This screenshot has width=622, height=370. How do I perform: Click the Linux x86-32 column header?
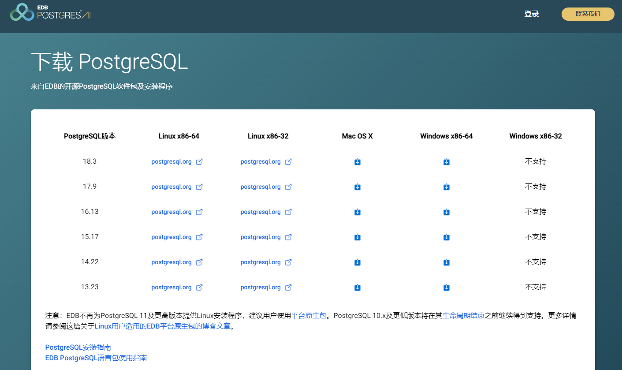tap(268, 136)
